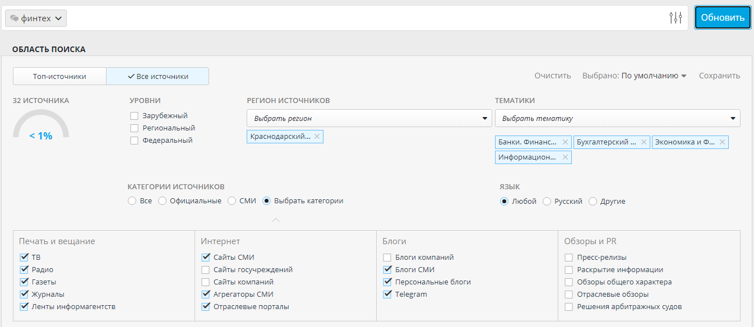Click the Очистить link

[553, 76]
